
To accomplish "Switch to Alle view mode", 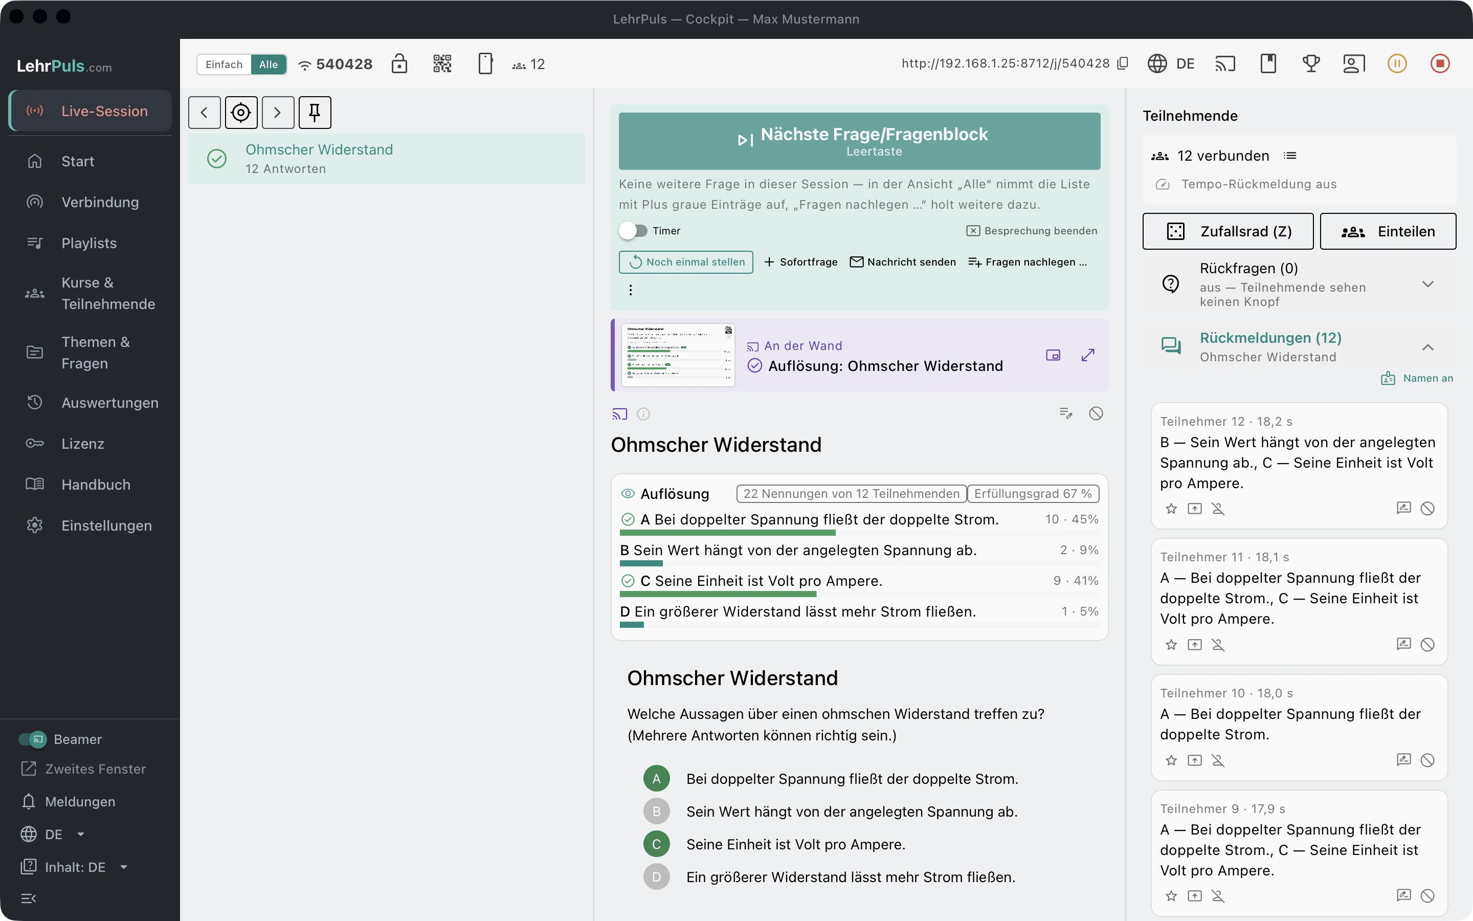I will pos(269,64).
